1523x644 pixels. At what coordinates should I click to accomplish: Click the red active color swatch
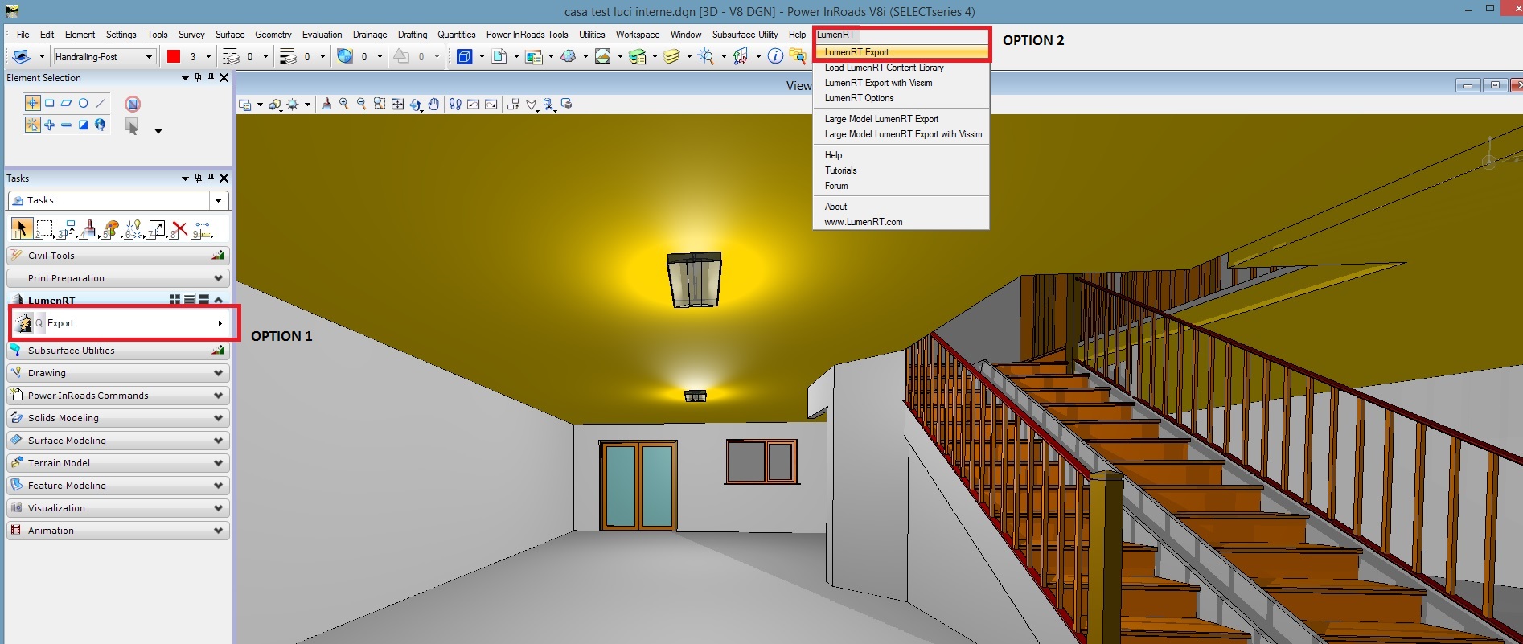tap(174, 56)
